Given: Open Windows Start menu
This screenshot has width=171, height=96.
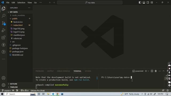Looking at the screenshot, I should coord(2,94).
